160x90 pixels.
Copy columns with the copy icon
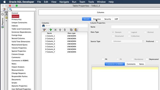point(71,30)
